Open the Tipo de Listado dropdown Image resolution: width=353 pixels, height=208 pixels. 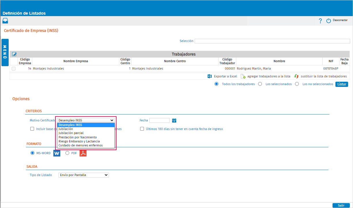84,175
